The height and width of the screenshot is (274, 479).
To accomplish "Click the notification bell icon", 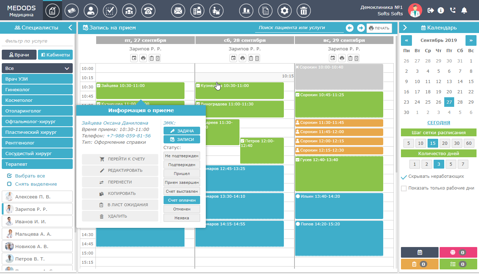I will point(464,10).
